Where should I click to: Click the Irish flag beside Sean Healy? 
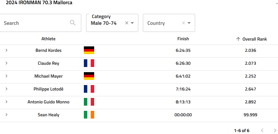pos(89,115)
